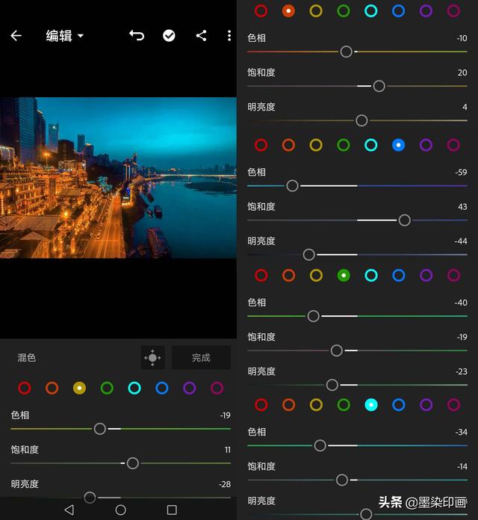Screen dimensions: 478x520
Task: Select red circle in the orange-selected row
Action: click(x=261, y=11)
